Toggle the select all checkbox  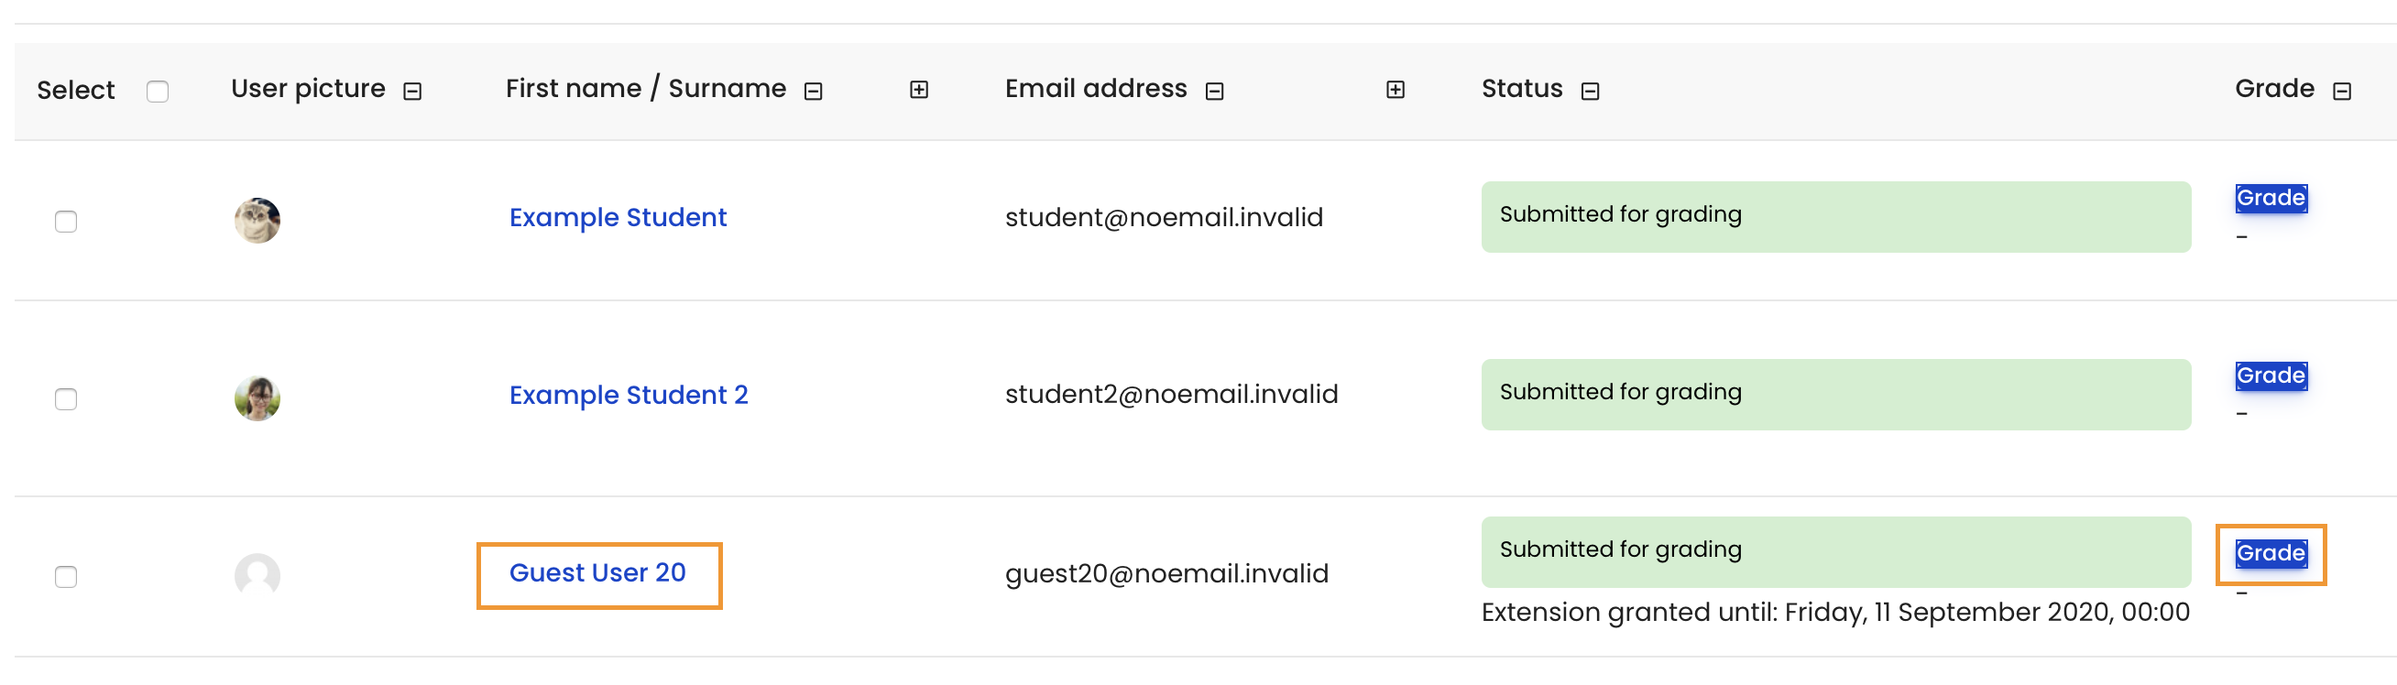coord(159,91)
